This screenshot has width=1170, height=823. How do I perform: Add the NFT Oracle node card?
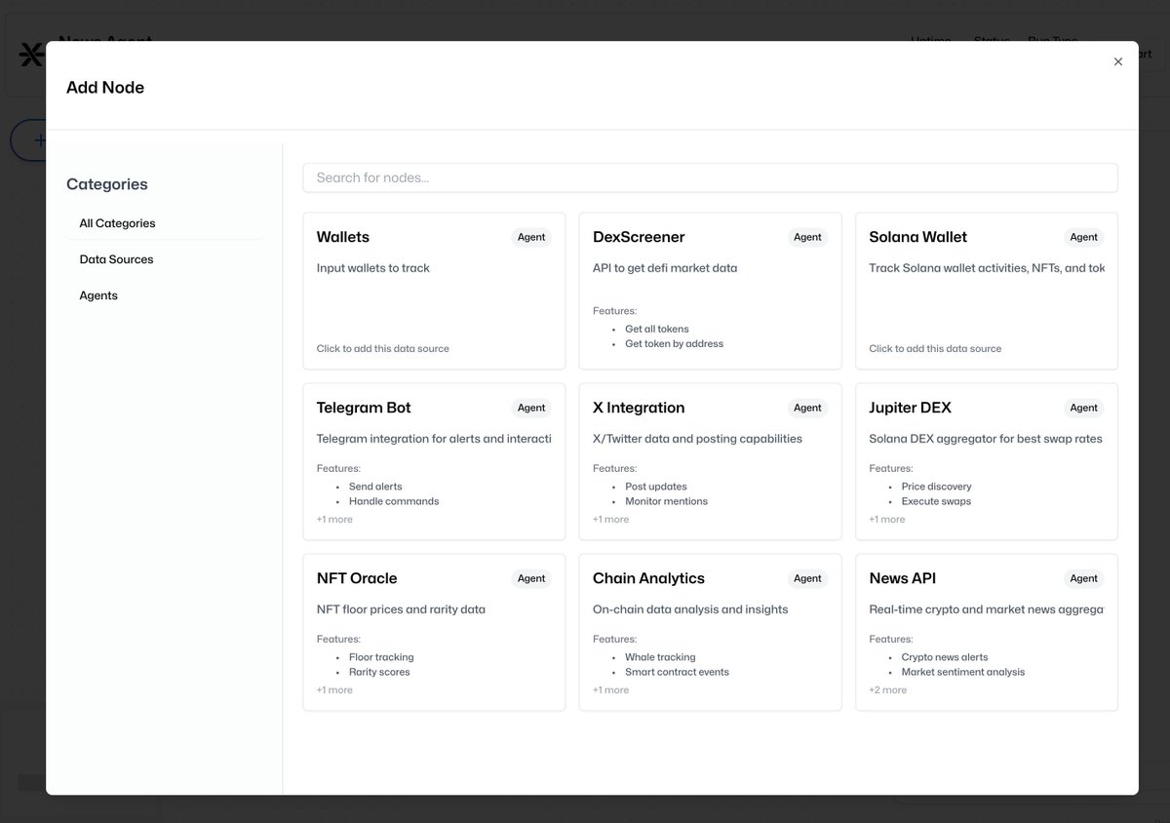point(434,632)
